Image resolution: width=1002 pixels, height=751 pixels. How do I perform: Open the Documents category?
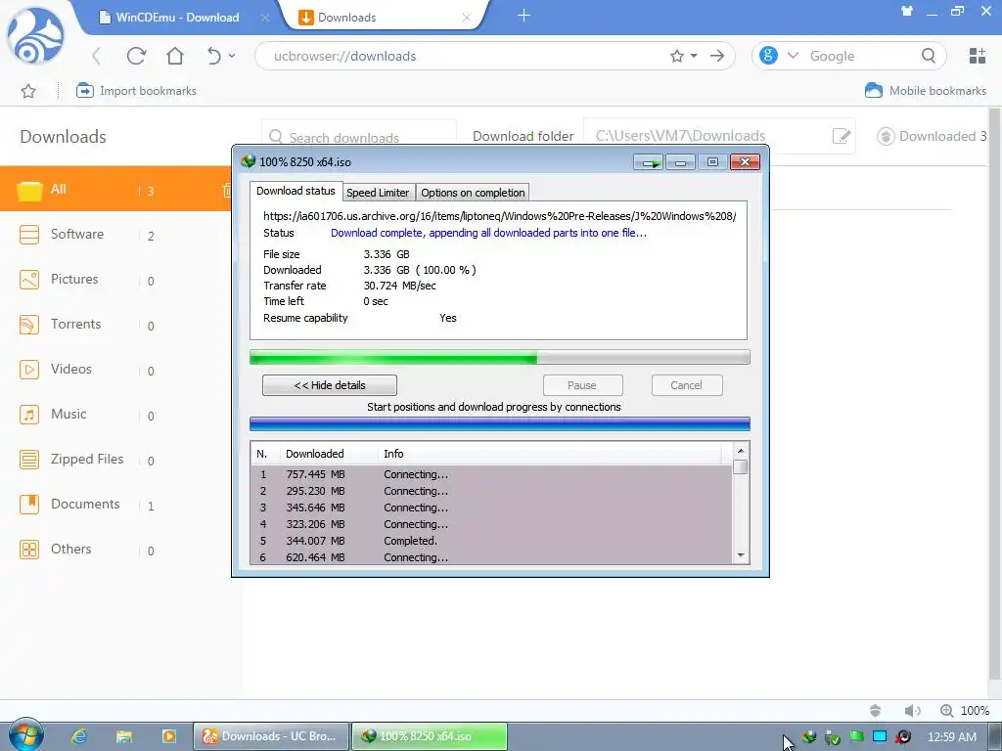86,505
